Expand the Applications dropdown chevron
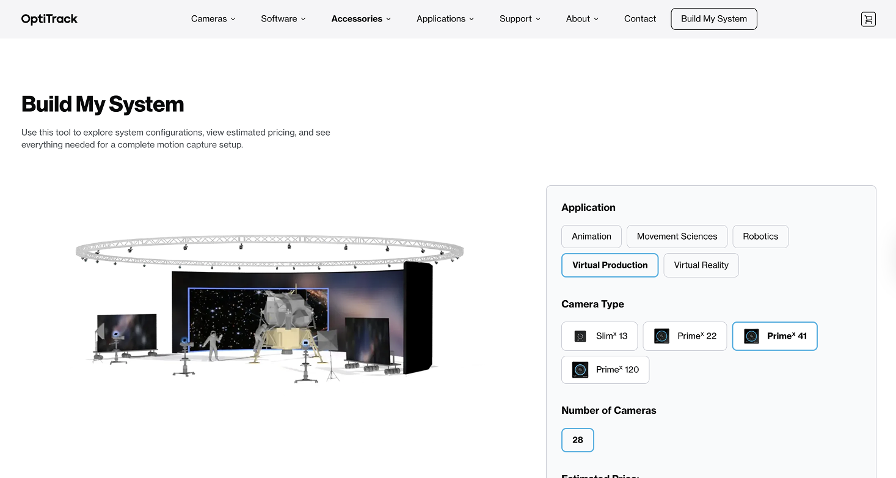 click(472, 19)
